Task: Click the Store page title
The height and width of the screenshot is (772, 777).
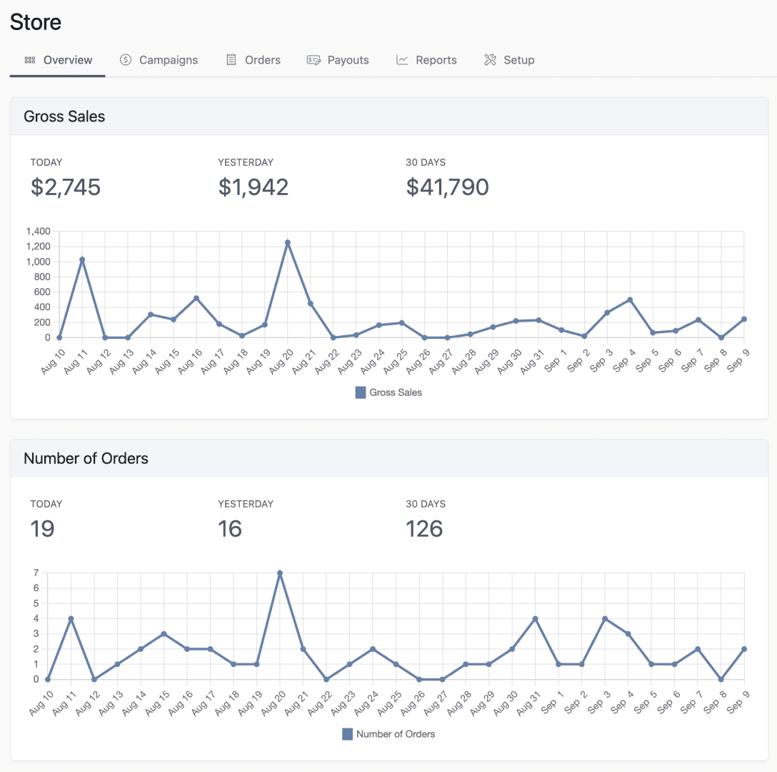Action: pos(36,22)
